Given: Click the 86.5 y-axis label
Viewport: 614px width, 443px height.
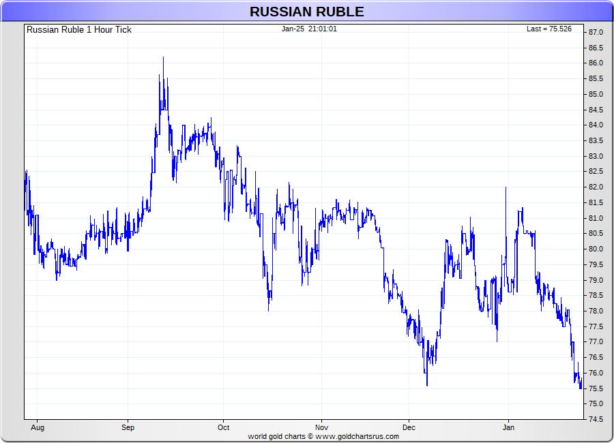Looking at the screenshot, I should pos(596,48).
